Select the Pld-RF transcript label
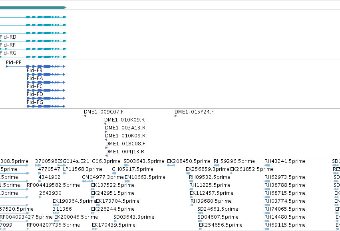The image size is (340, 231). [8, 45]
